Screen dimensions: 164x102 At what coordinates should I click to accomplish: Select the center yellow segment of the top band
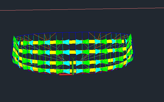(x=72, y=42)
